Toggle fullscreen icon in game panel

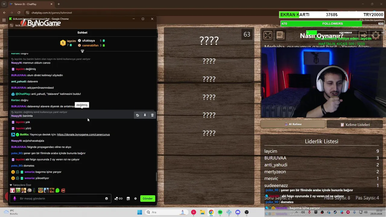click(x=268, y=35)
